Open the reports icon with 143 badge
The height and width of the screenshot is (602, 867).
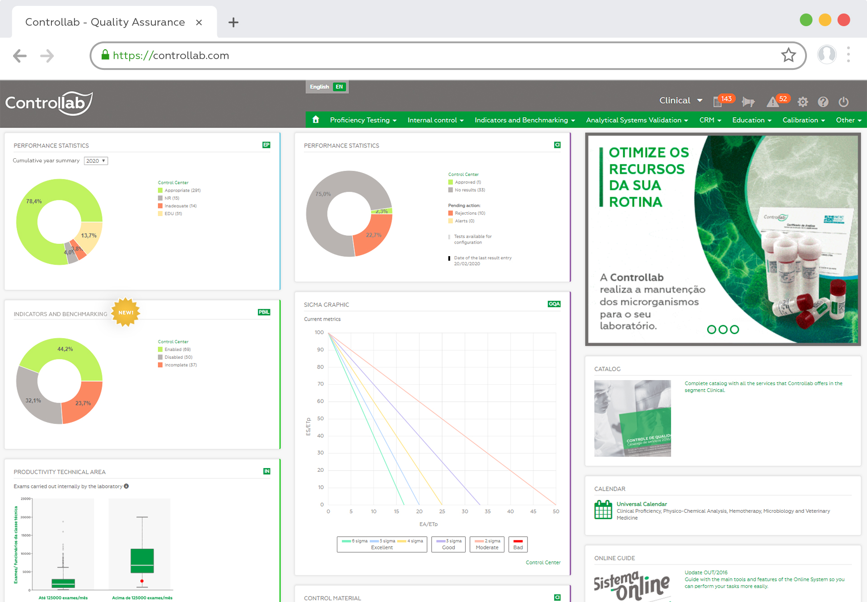(718, 102)
